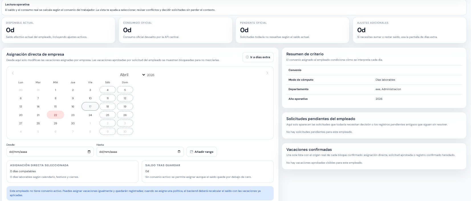The height and width of the screenshot is (201, 471).
Task: Select day 24 in the calendar
Action: pos(90,115)
